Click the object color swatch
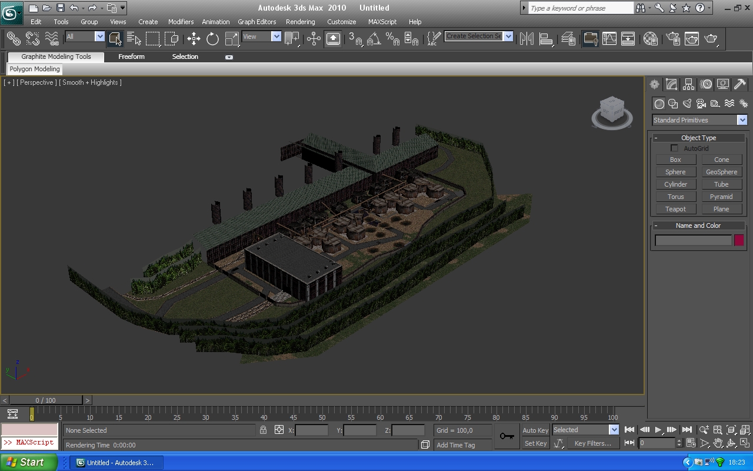Image resolution: width=753 pixels, height=471 pixels. click(739, 240)
